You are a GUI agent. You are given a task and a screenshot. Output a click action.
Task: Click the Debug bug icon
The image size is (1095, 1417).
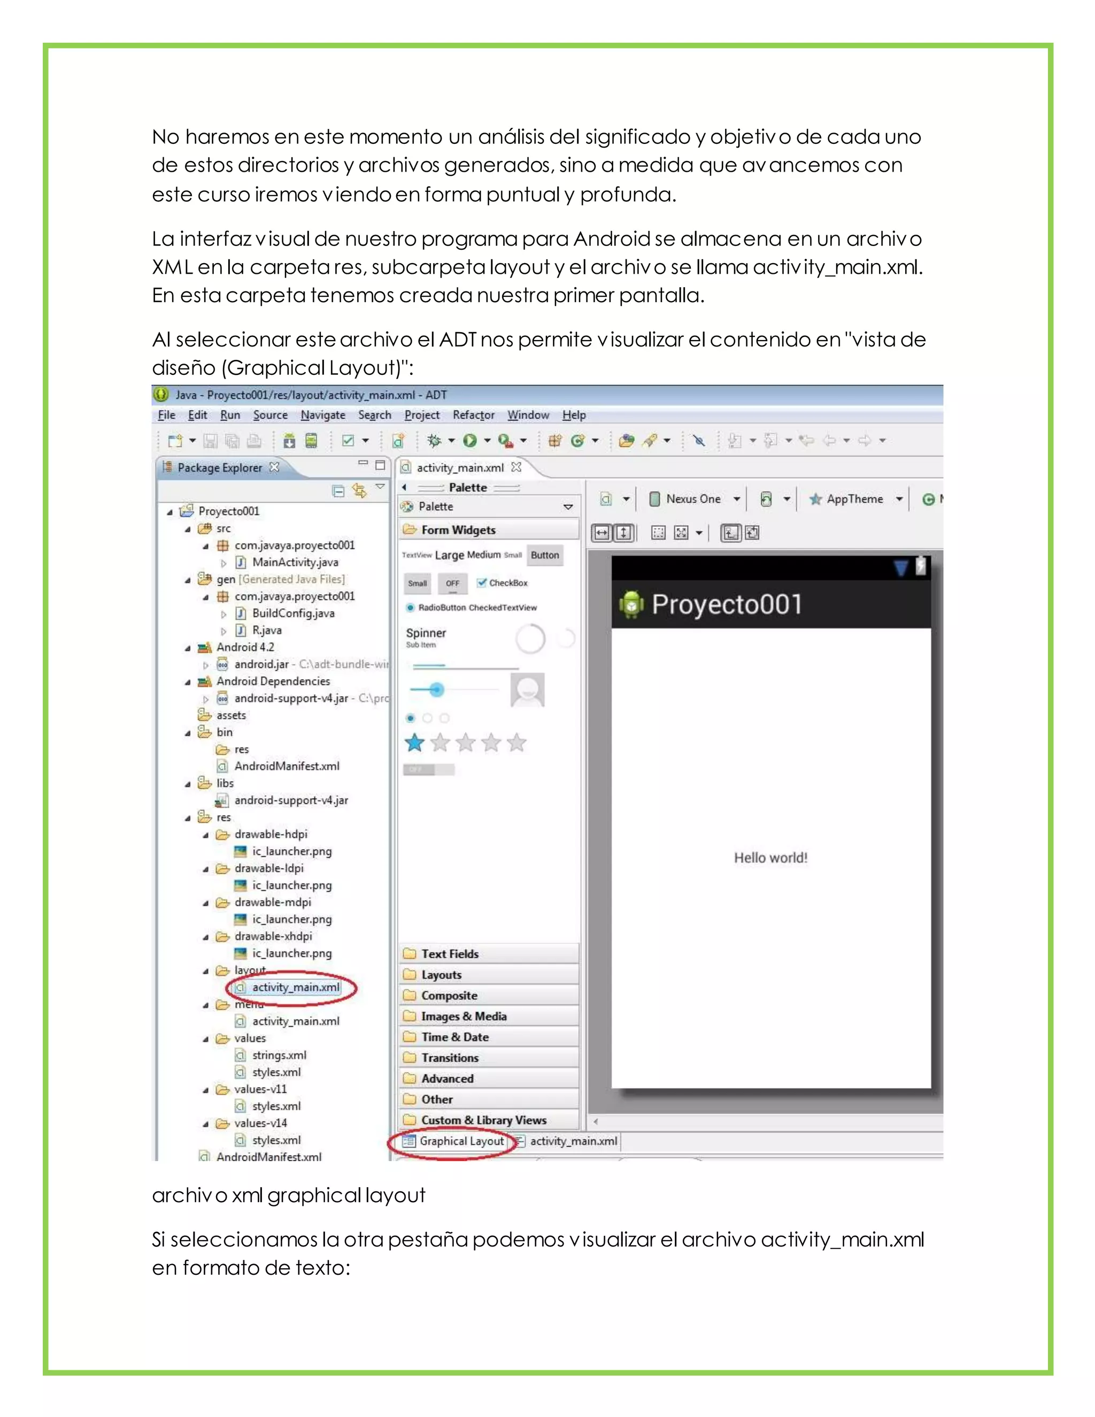435,441
